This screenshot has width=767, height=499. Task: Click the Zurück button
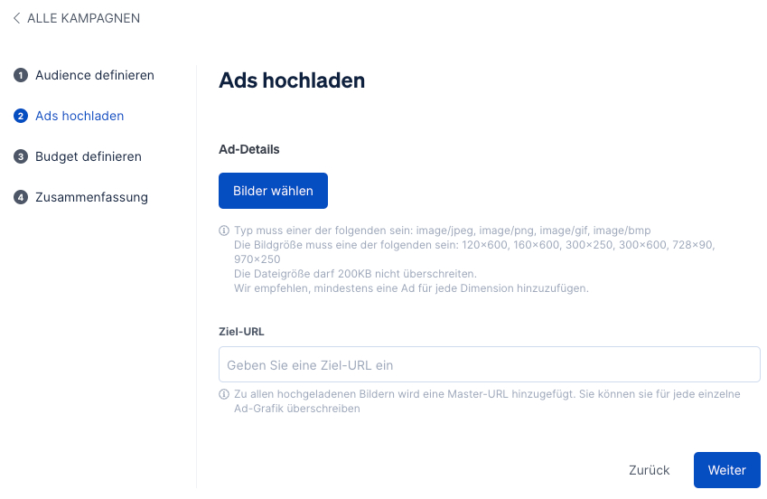pyautogui.click(x=650, y=470)
